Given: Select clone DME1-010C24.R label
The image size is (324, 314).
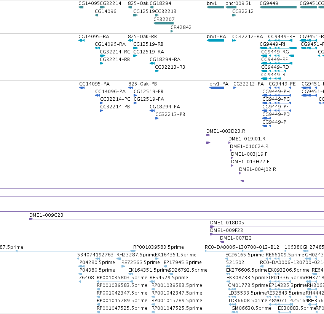Looking at the screenshot, I should pos(249,147).
